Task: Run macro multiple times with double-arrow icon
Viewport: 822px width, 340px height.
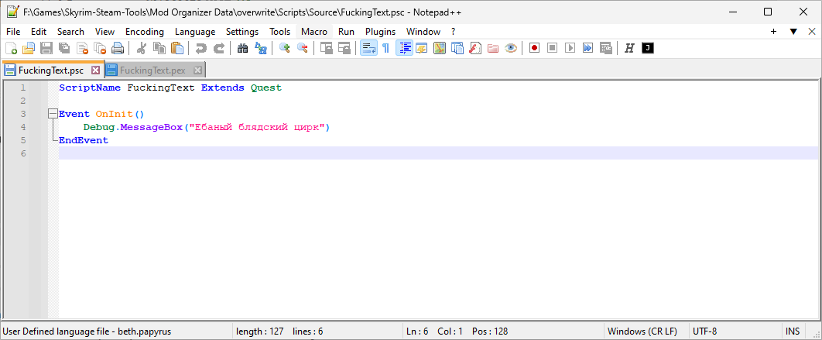Action: [x=587, y=48]
